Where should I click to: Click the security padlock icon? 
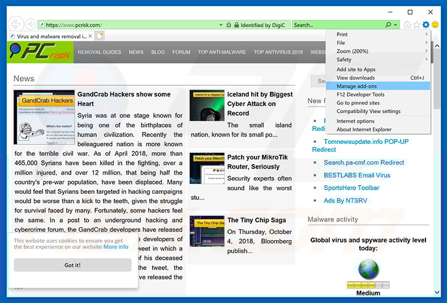tap(237, 25)
